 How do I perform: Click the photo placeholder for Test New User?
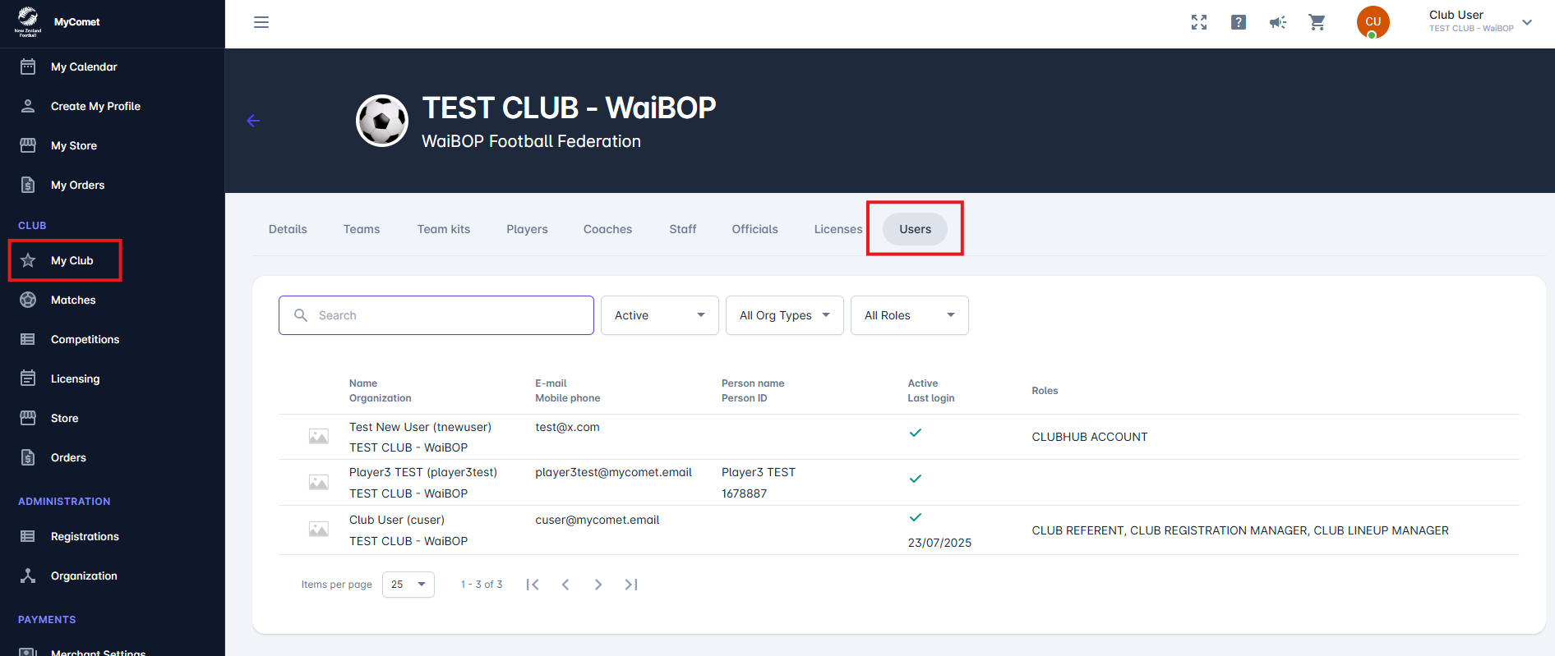point(319,437)
